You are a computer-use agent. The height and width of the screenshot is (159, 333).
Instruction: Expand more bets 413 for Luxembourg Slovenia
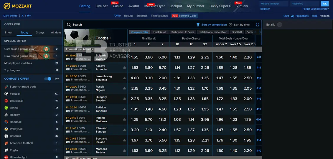(x=259, y=78)
